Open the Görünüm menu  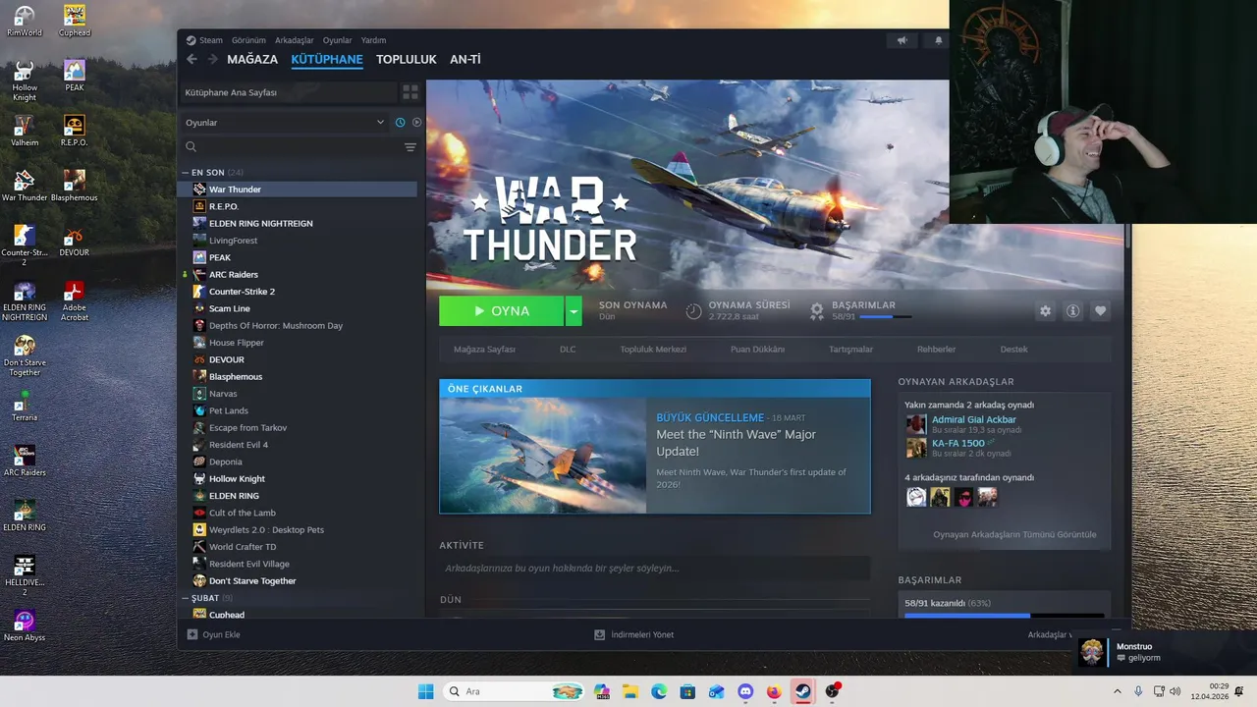[x=248, y=40]
